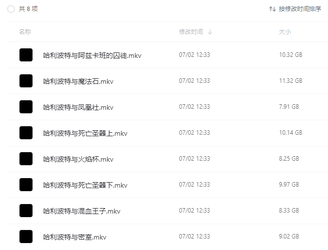328x250 pixels.
Task: Click the file icon of 哈利波特与混血王子.mkv
Action: click(26, 211)
